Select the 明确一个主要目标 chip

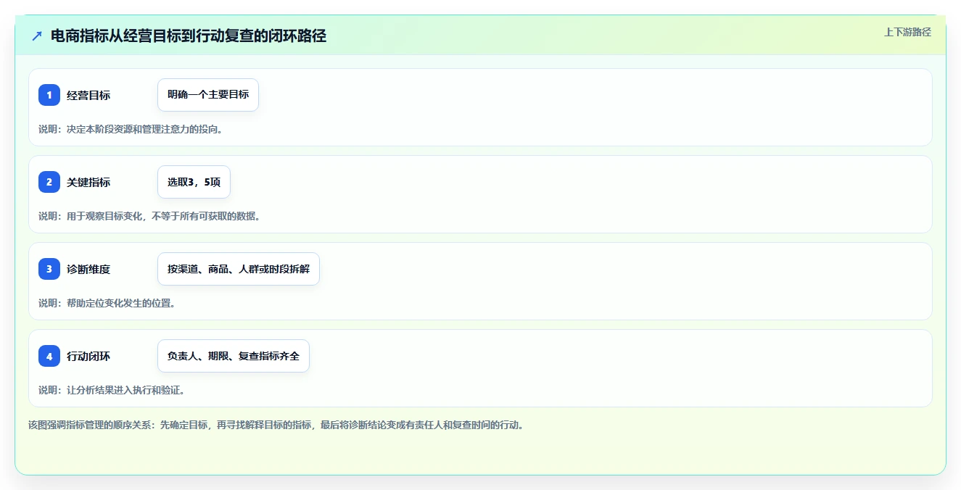(x=208, y=95)
